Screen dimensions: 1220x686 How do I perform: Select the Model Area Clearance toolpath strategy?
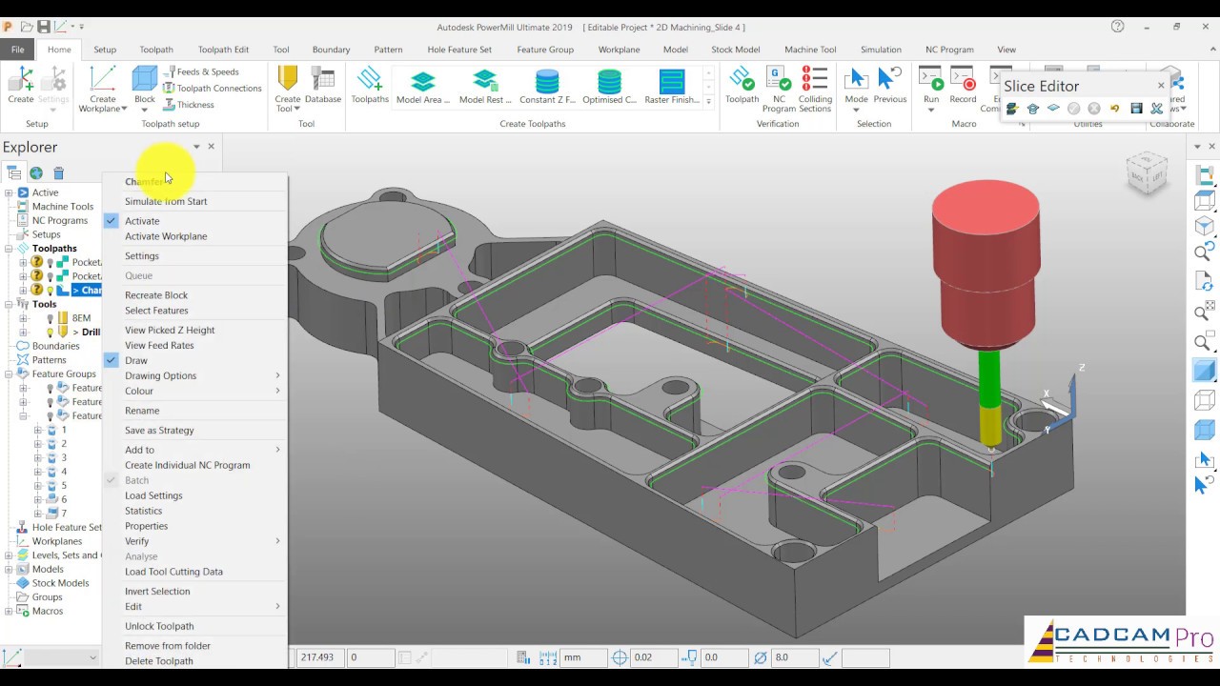[423, 86]
